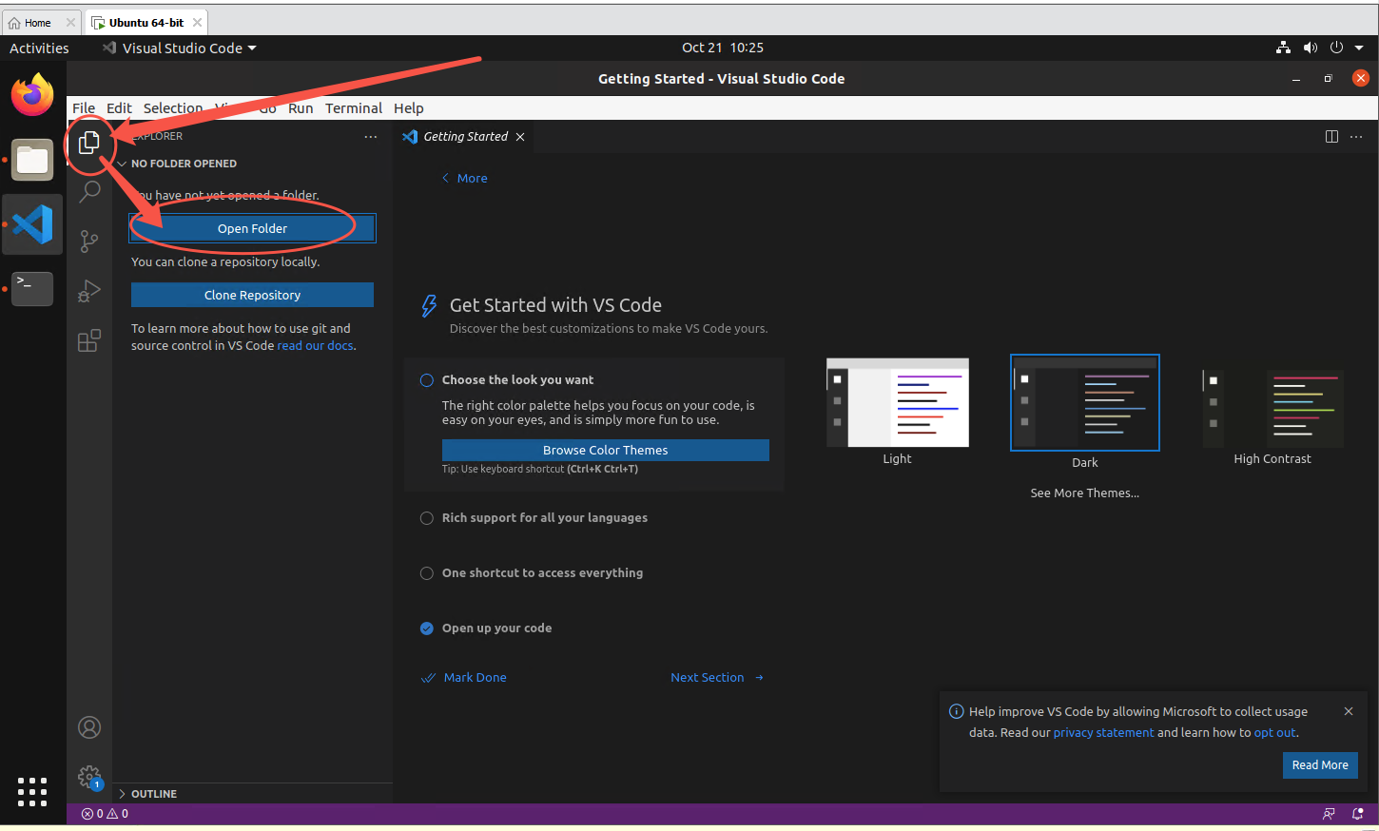Launch Firefox from the Ubuntu dock
Image resolution: width=1379 pixels, height=831 pixels.
pos(32,95)
